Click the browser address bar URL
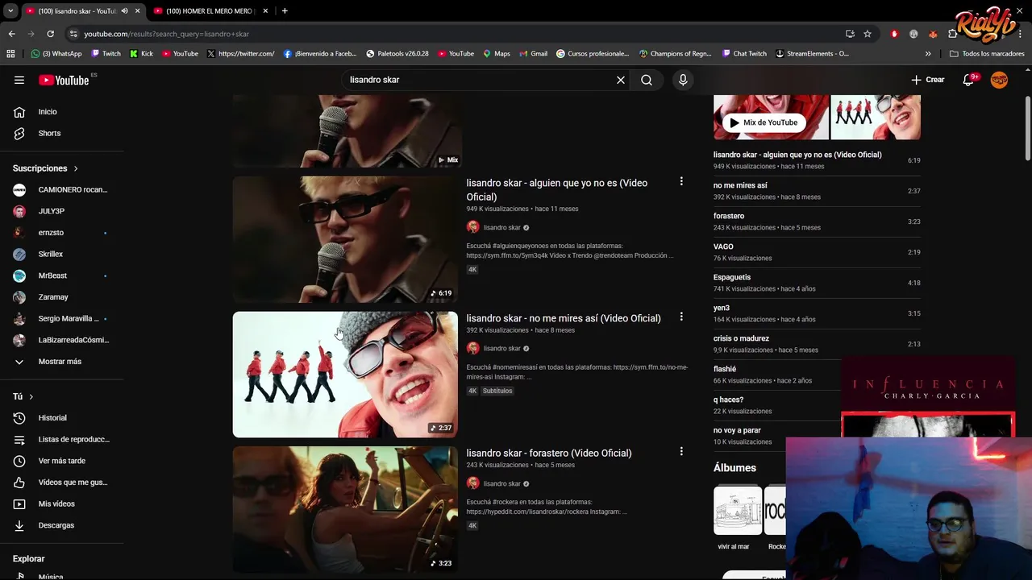Screen dimensions: 1032x580 pos(166,34)
